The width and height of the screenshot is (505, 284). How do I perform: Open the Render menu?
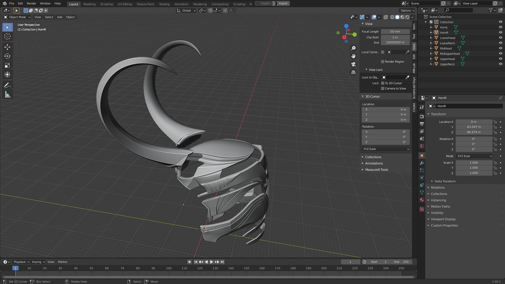click(x=31, y=3)
